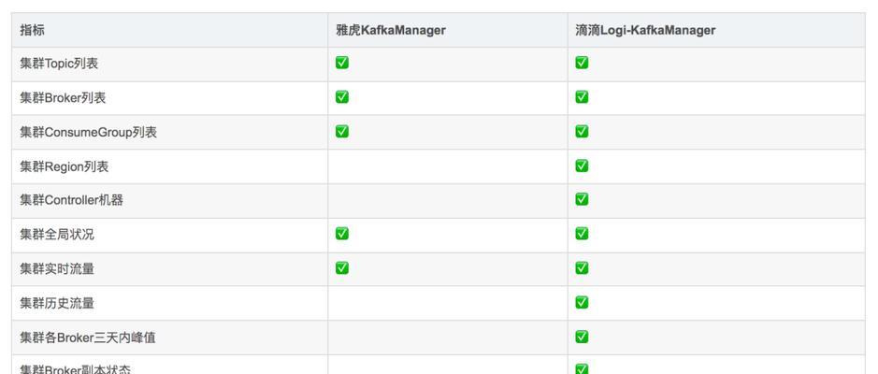Click the 集群历史流量 row label
This screenshot has height=374, width=878.
coord(57,303)
